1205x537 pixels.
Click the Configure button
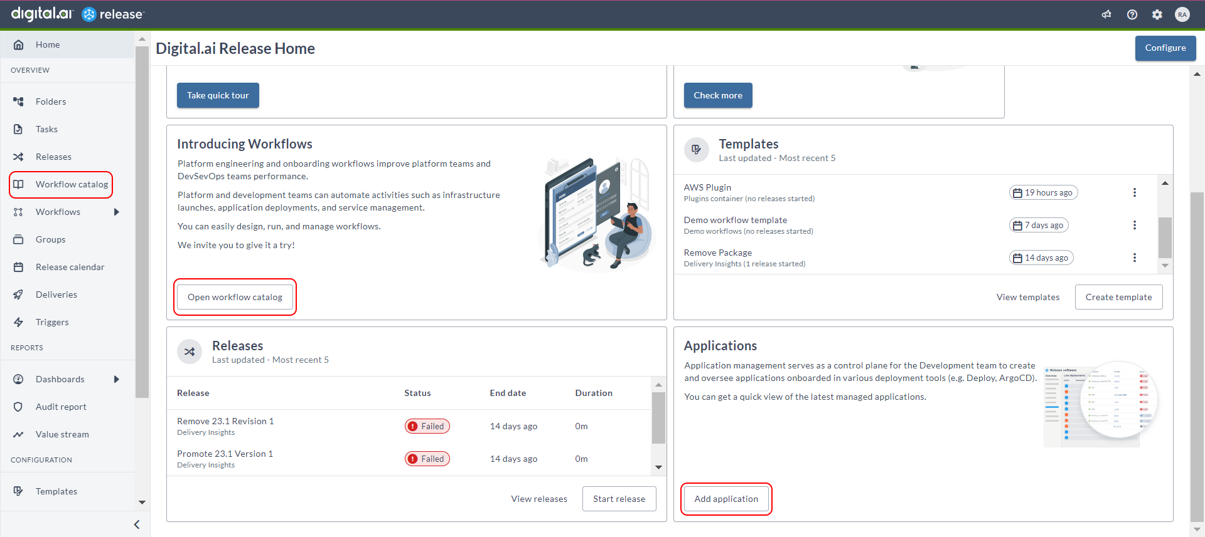tap(1165, 48)
